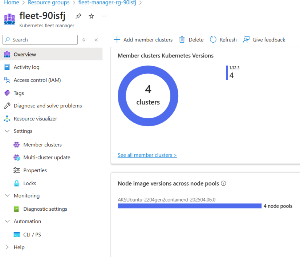Click the info icon beside node image versions
Screen dimensions: 300x257
tap(223, 183)
